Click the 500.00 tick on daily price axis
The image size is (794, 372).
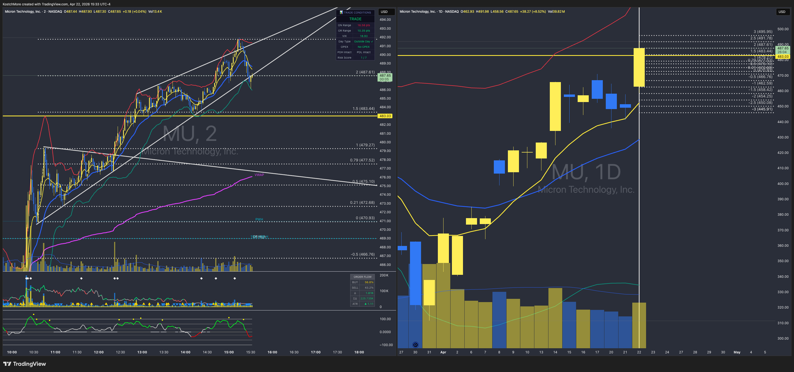[x=783, y=29]
